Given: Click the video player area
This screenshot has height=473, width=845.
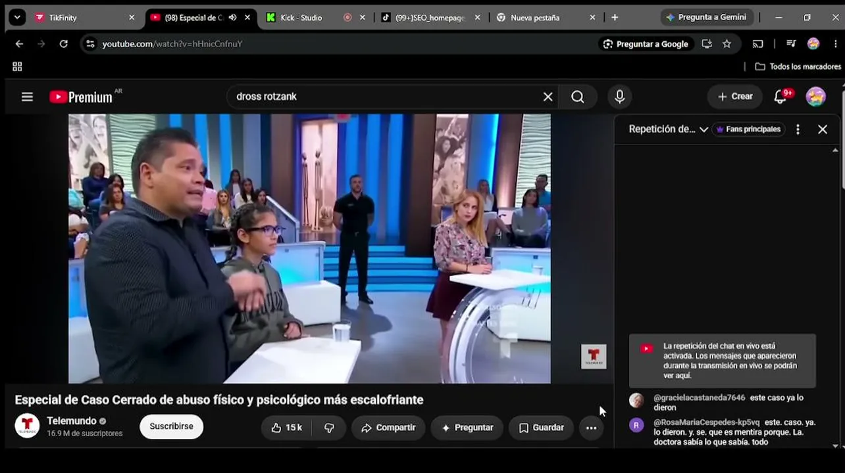Looking at the screenshot, I should click(x=309, y=248).
